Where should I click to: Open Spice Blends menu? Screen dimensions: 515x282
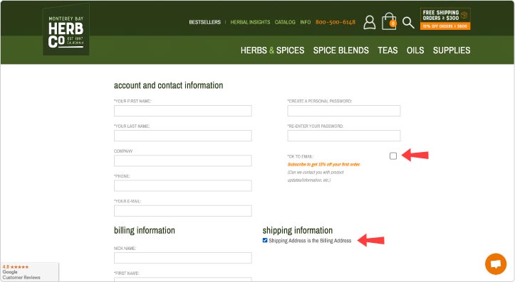pos(341,50)
